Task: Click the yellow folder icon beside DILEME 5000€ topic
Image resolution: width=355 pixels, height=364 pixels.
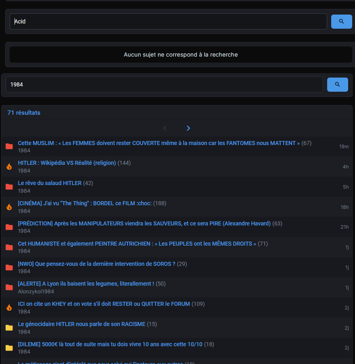Action: (x=9, y=348)
